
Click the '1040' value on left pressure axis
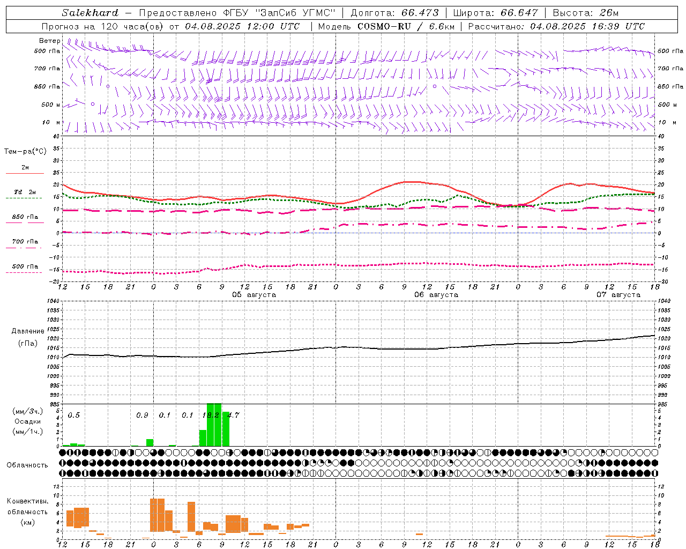pos(53,301)
